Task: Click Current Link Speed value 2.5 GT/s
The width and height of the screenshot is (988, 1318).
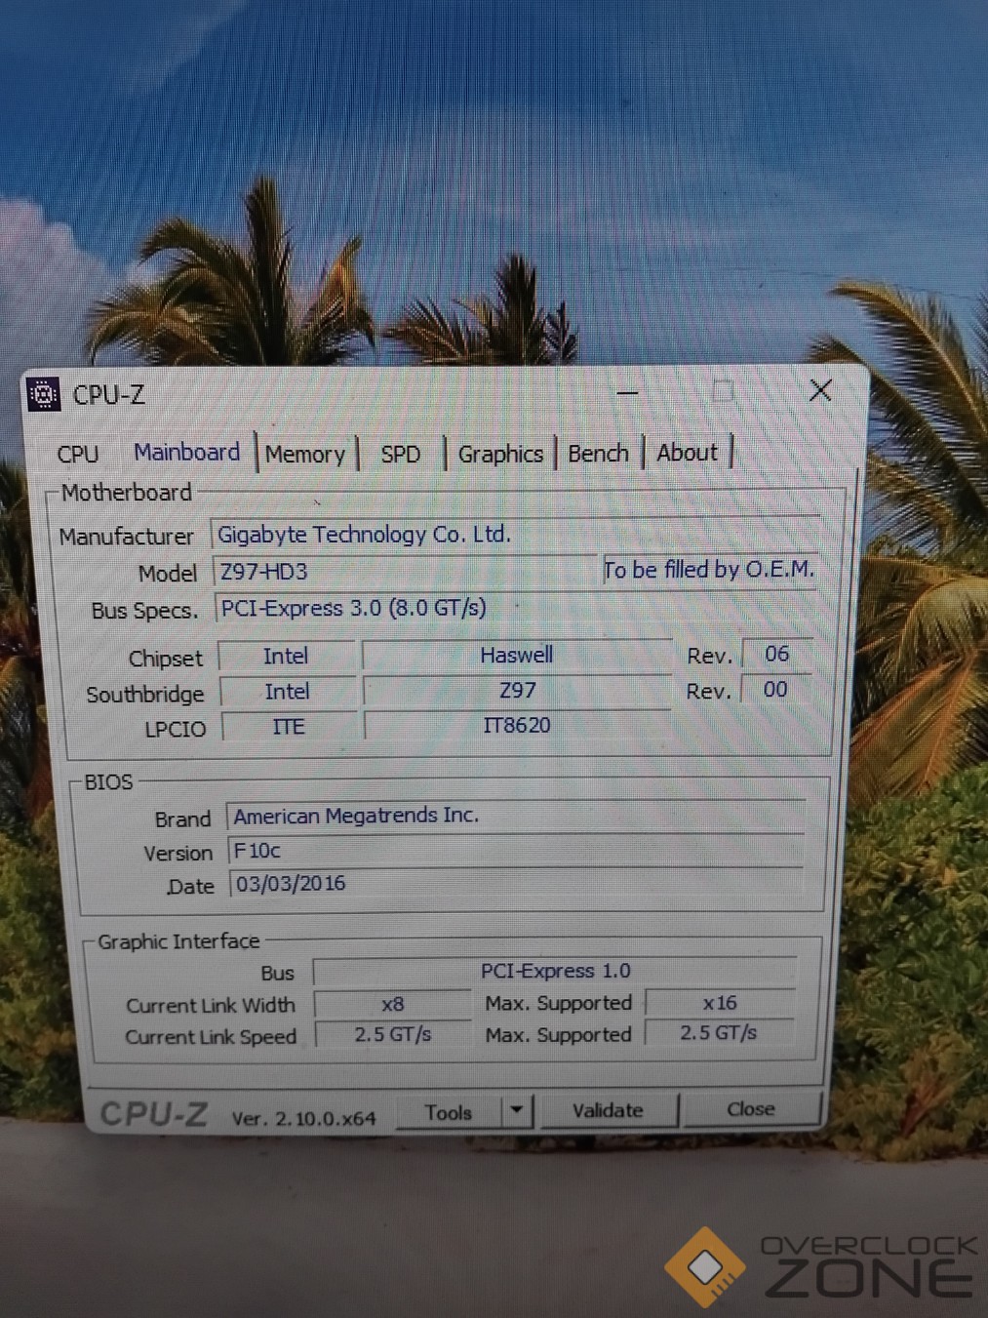Action: 393,1034
